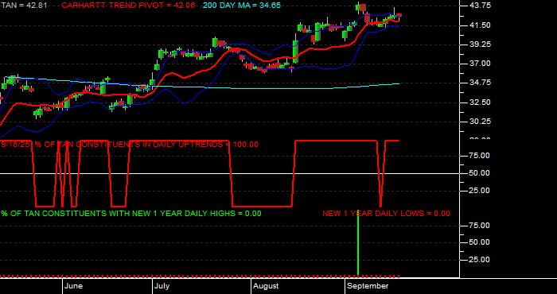Image resolution: width=557 pixels, height=294 pixels.
Task: Click the 30.25 price axis value
Action: point(480,122)
